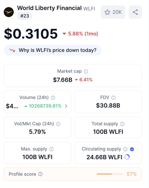The height and width of the screenshot is (188, 149).
Task: Click the $0.3105 price value
Action: pos(31,34)
